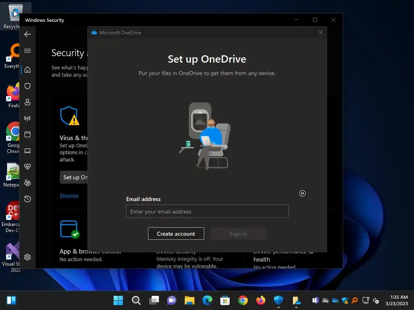
Task: Launch Chrome from taskbar
Action: click(x=243, y=300)
